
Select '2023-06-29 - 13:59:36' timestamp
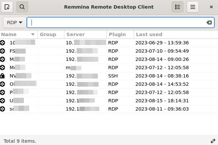162,43
